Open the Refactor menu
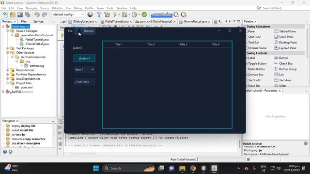 [x=57, y=8]
